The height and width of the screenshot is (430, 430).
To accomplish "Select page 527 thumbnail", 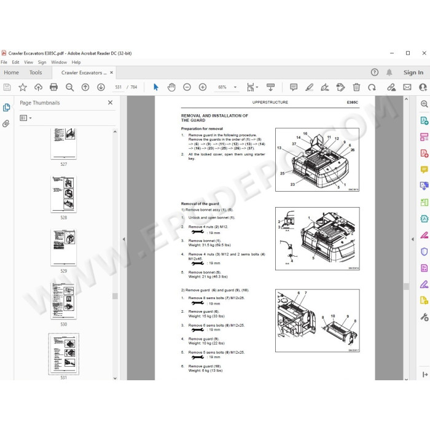I will 64,143.
